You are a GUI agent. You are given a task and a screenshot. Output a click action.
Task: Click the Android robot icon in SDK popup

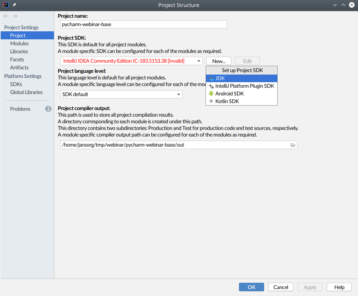pos(211,93)
